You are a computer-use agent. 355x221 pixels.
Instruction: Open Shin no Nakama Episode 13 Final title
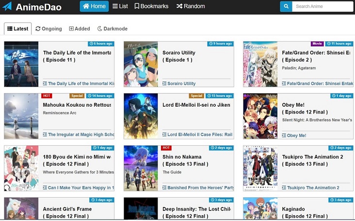185,160
